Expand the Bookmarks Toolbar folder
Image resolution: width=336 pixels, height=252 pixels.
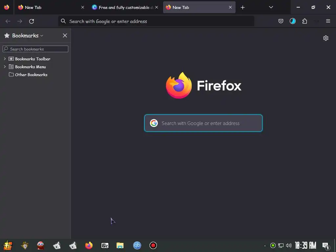coord(5,59)
